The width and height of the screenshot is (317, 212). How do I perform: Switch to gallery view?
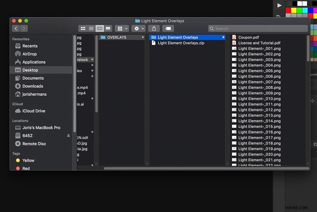pos(108,29)
